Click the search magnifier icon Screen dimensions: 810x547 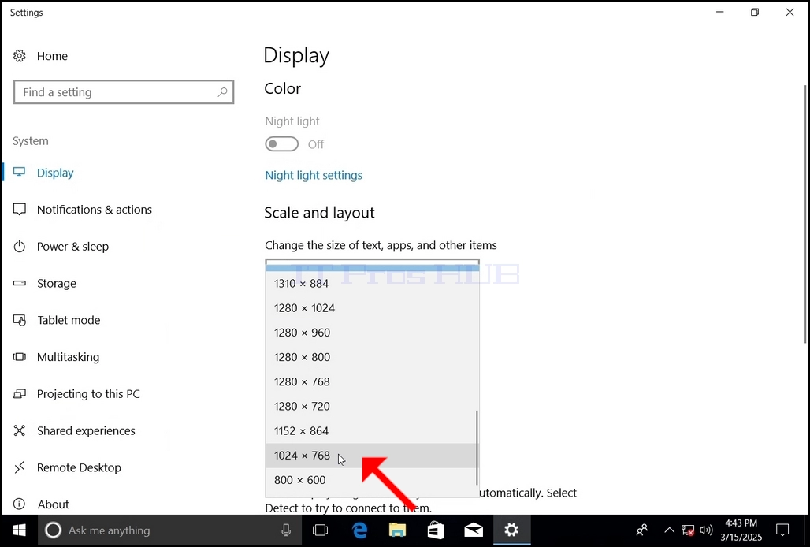pos(223,92)
